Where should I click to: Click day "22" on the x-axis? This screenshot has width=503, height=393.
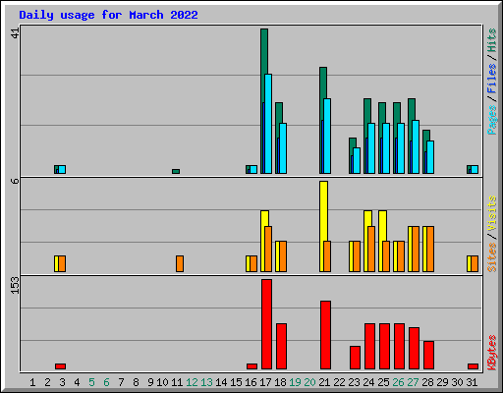point(339,382)
